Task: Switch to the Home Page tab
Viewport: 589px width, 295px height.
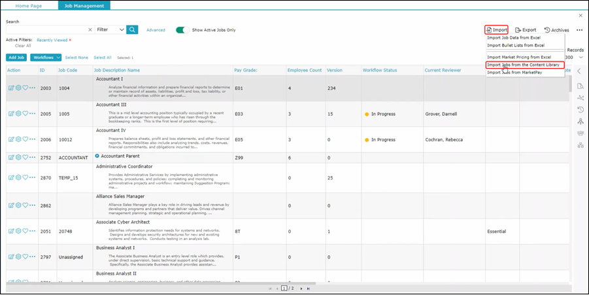Action: coord(28,5)
